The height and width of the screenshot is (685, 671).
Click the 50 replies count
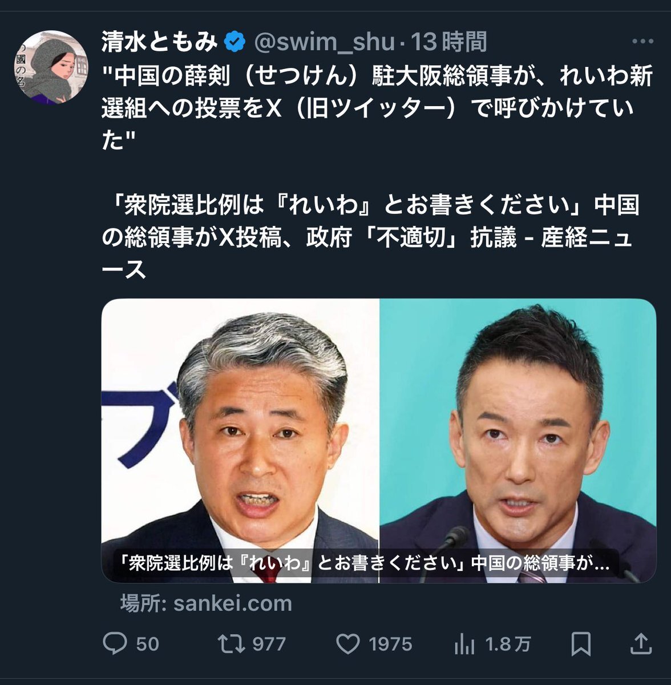coord(147,644)
